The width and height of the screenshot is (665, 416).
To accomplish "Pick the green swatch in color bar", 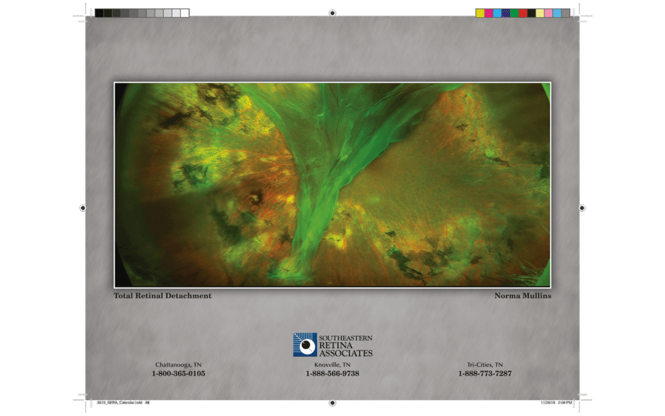I will click(x=514, y=13).
